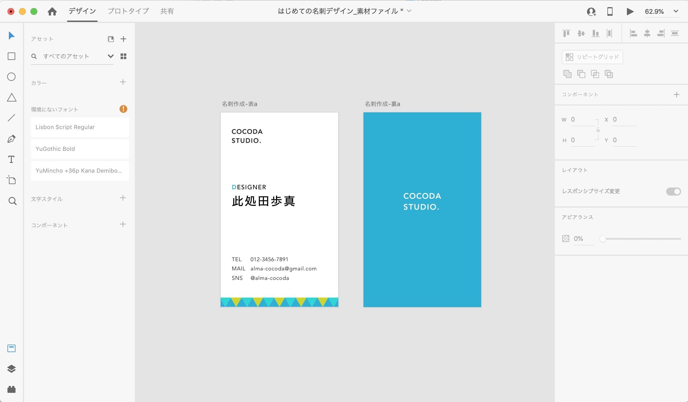Screen dimensions: 688x402
Task: Expand the document title dropdown
Action: [409, 11]
